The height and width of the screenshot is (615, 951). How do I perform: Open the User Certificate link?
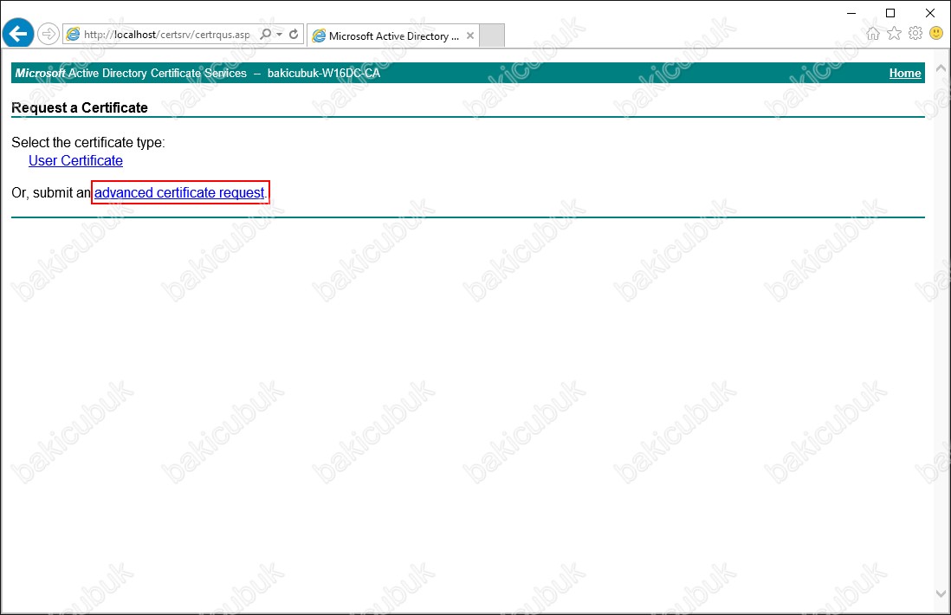[x=76, y=161]
